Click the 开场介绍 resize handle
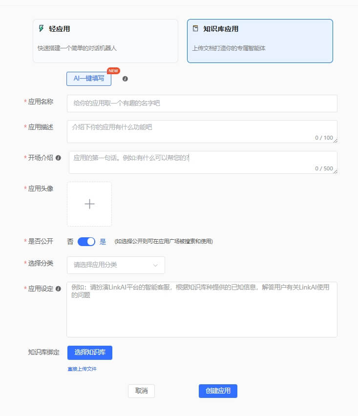Screen dimensions: 358x416 coord(336,172)
